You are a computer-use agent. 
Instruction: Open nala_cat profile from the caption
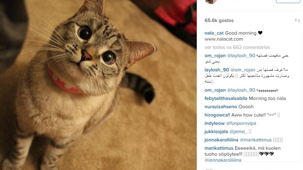[214, 33]
